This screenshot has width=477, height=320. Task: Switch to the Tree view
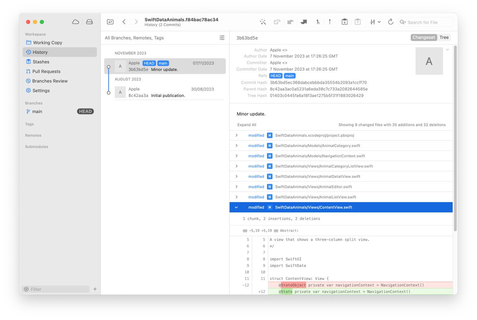tap(444, 37)
